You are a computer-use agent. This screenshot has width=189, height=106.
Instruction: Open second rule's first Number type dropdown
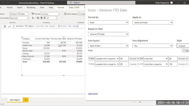tap(134, 64)
